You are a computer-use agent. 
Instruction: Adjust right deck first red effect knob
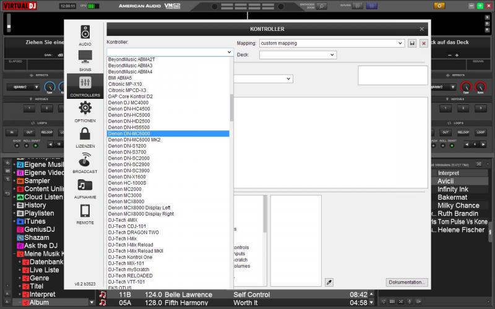466,87
